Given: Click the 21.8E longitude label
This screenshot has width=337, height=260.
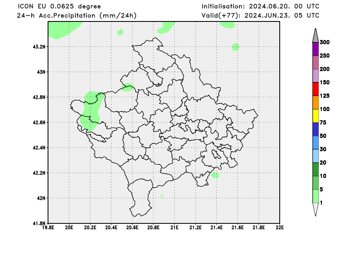Looking at the screenshot, I should pos(259,227).
